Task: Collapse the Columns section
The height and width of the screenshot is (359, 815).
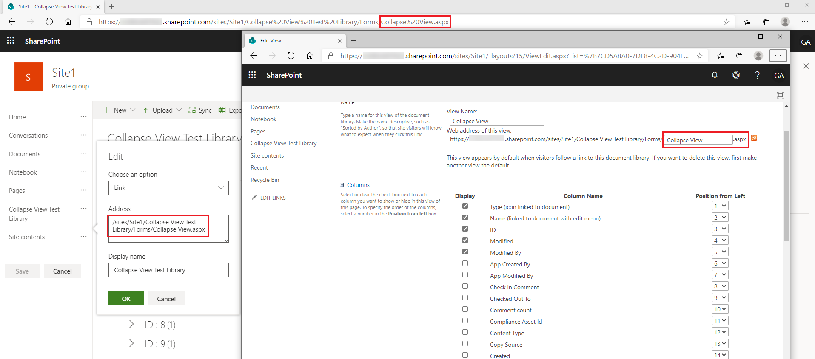Action: pos(342,185)
